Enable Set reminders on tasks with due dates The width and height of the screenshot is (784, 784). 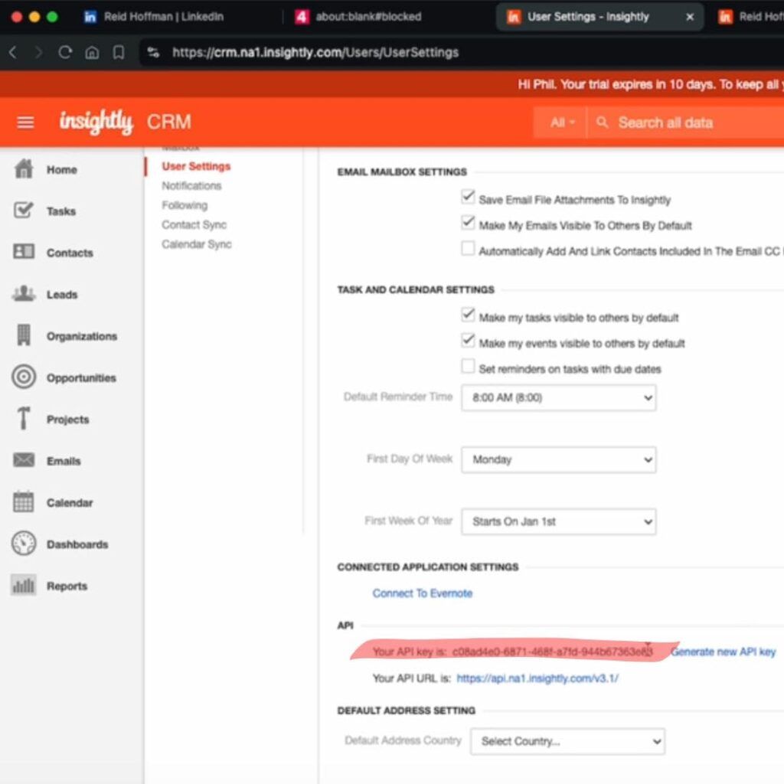[x=468, y=367]
